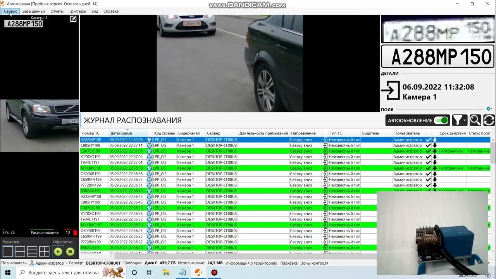Toggle the Автообновление switch
Image resolution: width=496 pixels, height=279 pixels.
click(x=441, y=121)
